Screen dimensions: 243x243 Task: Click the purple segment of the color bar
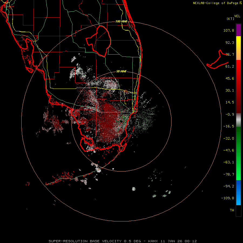click(238, 30)
